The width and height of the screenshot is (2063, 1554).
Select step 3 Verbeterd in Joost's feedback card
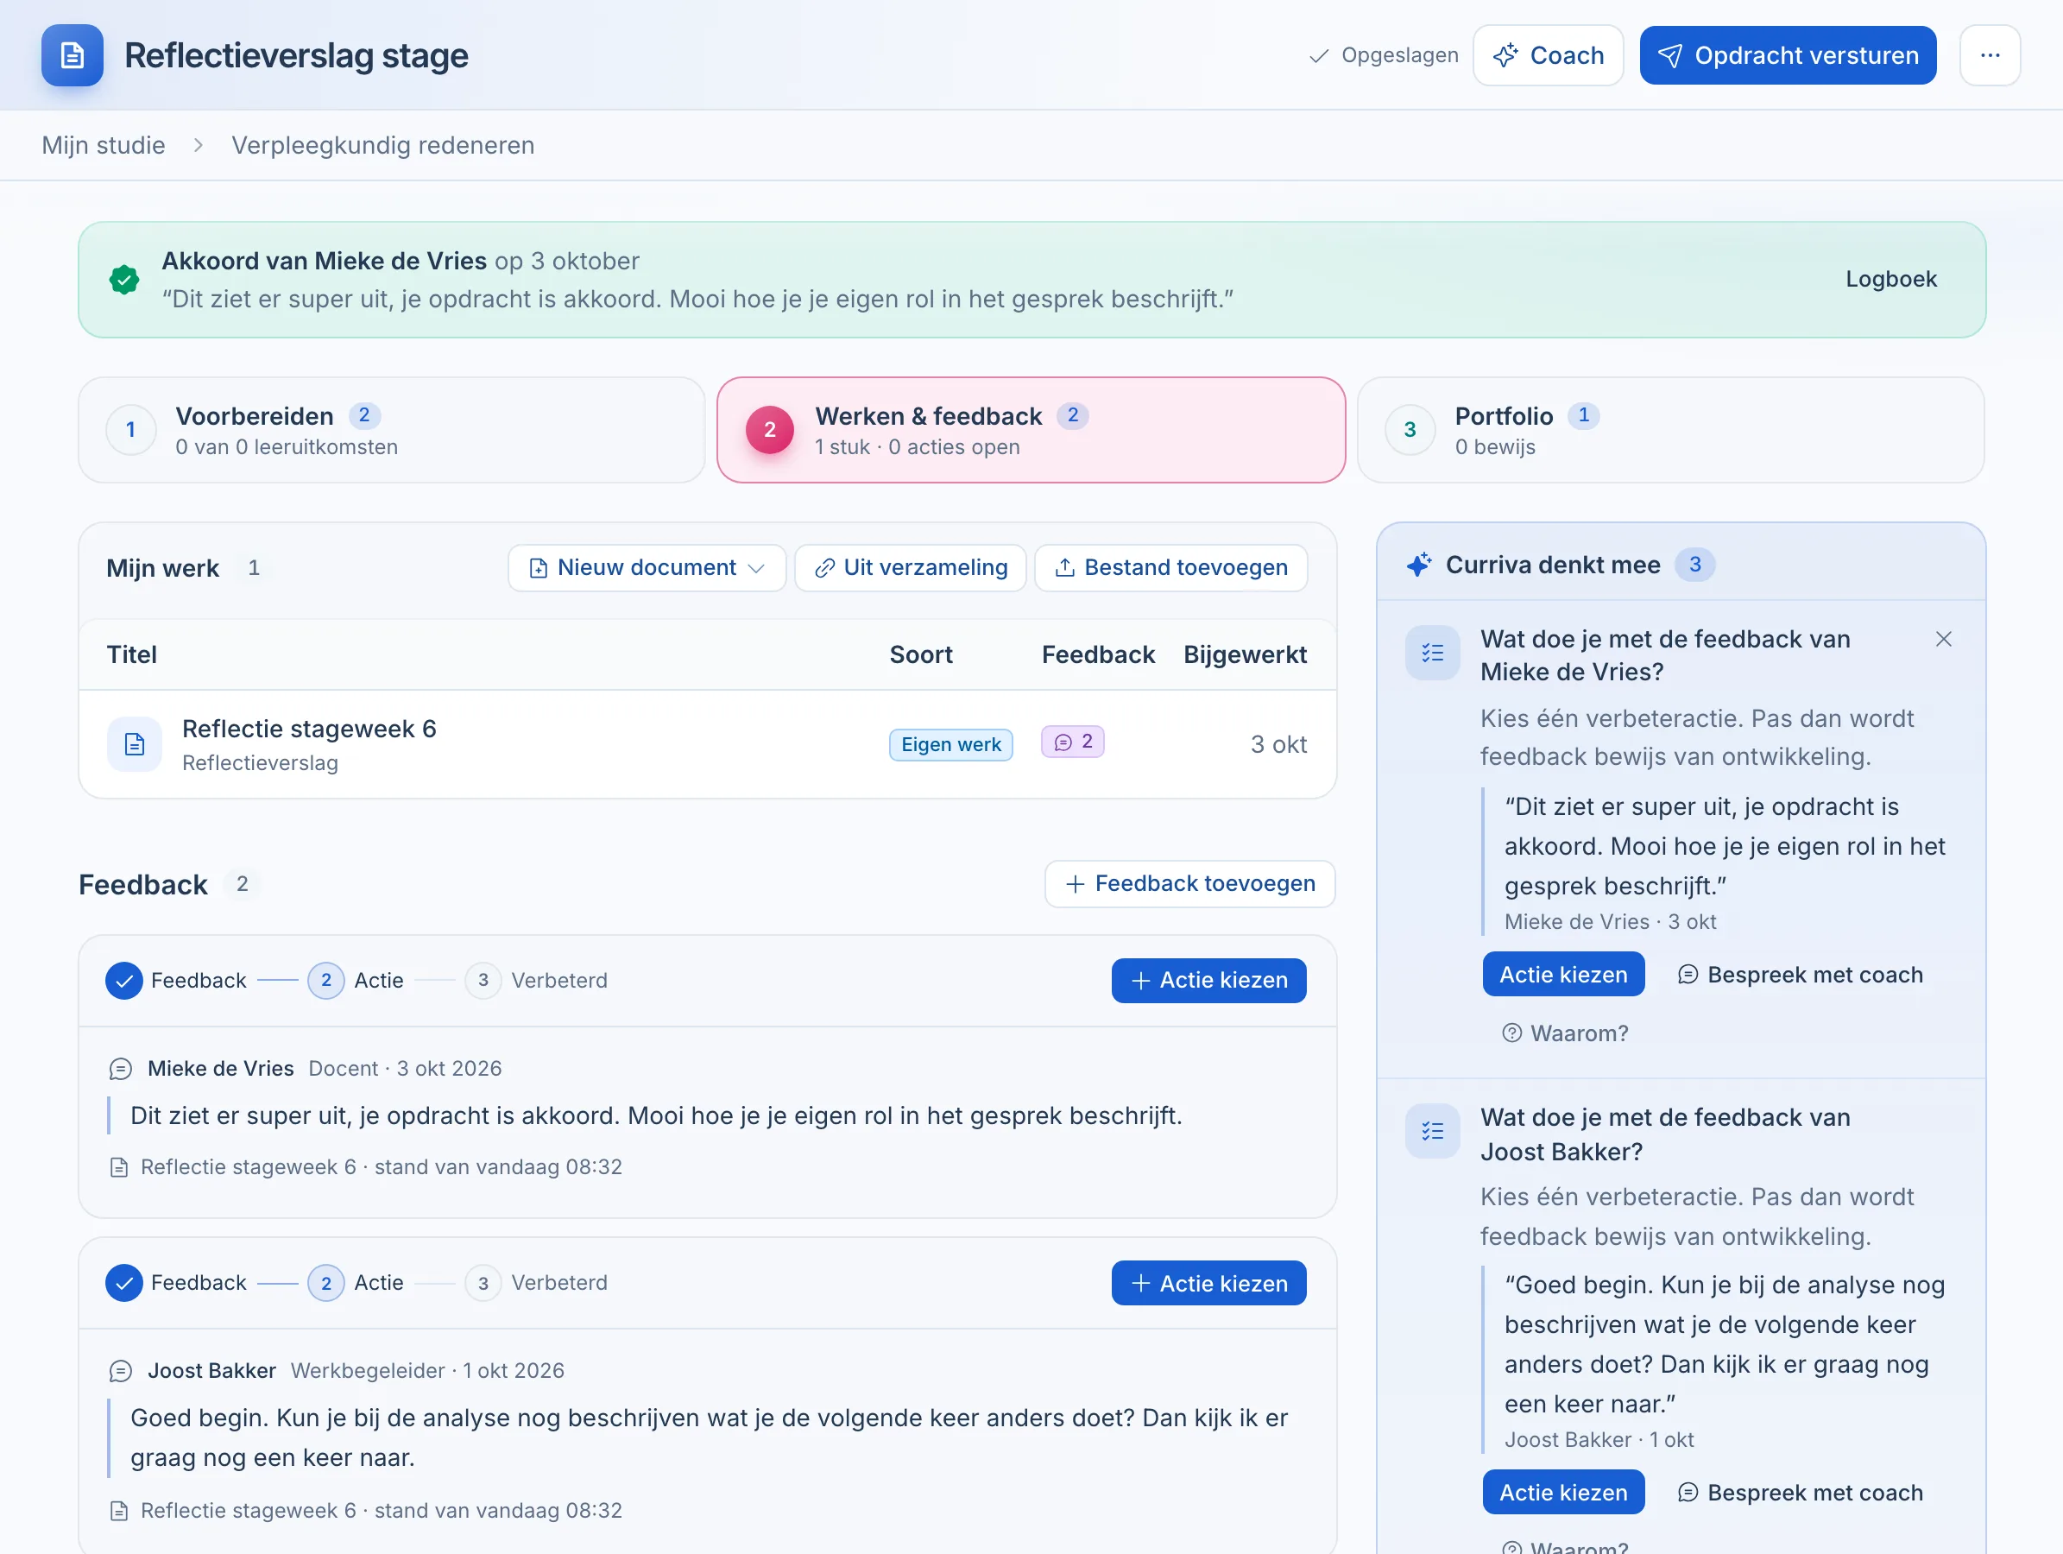coord(536,1283)
